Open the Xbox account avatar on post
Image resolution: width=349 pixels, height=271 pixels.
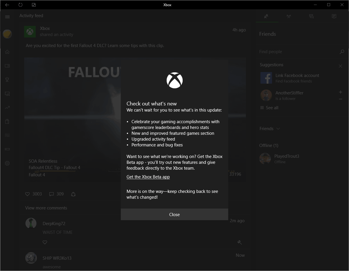pos(30,31)
